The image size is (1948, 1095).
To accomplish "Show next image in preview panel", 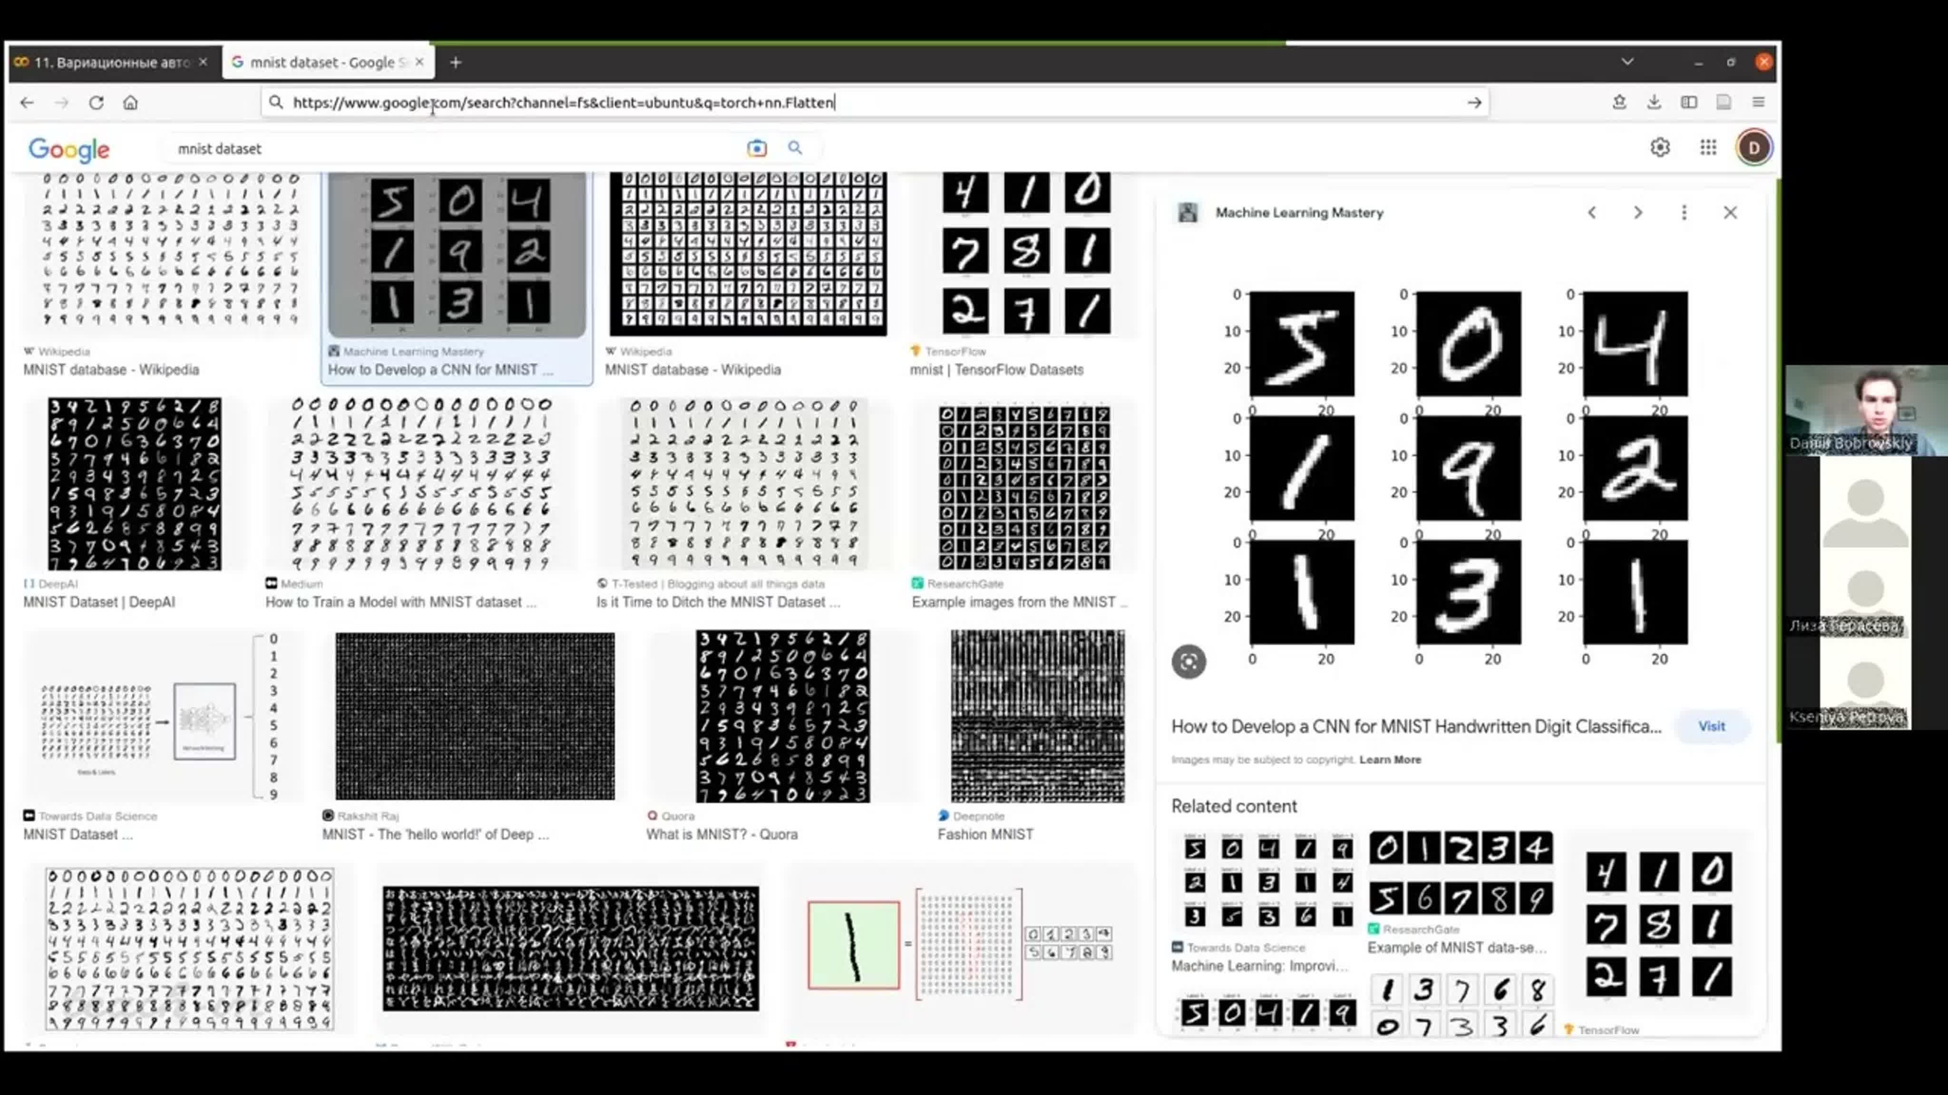I will [x=1638, y=213].
